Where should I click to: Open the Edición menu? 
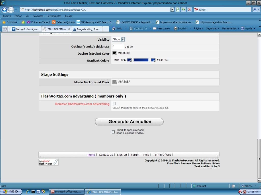[x=18, y=16]
